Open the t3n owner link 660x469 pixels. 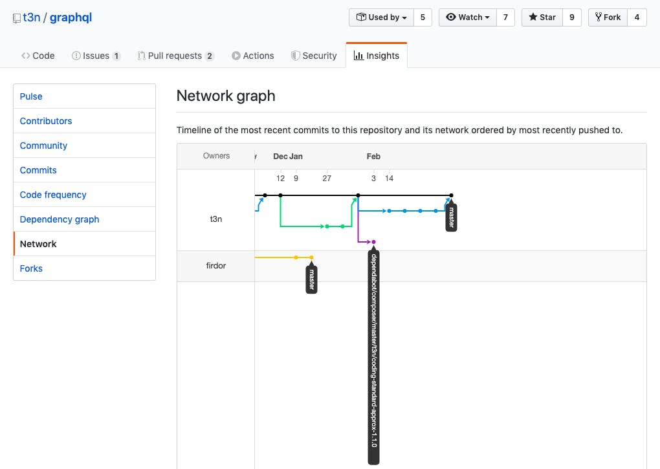point(32,17)
